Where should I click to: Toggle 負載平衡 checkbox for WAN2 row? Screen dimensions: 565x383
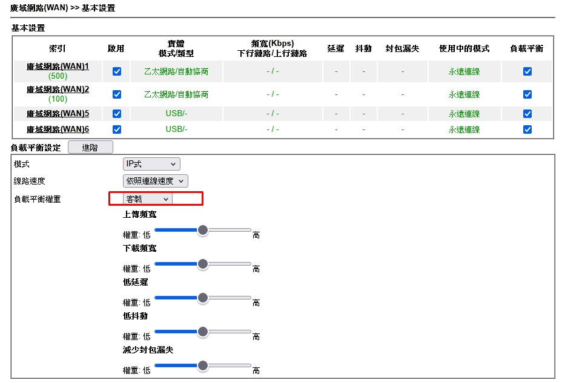[x=527, y=94]
